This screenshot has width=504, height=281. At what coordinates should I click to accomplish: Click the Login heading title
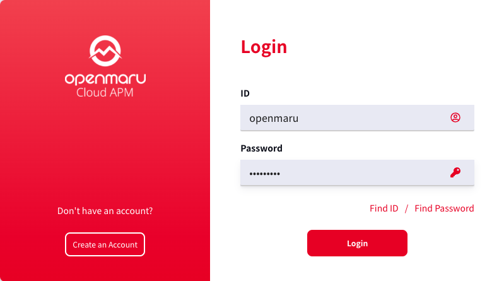click(x=264, y=47)
